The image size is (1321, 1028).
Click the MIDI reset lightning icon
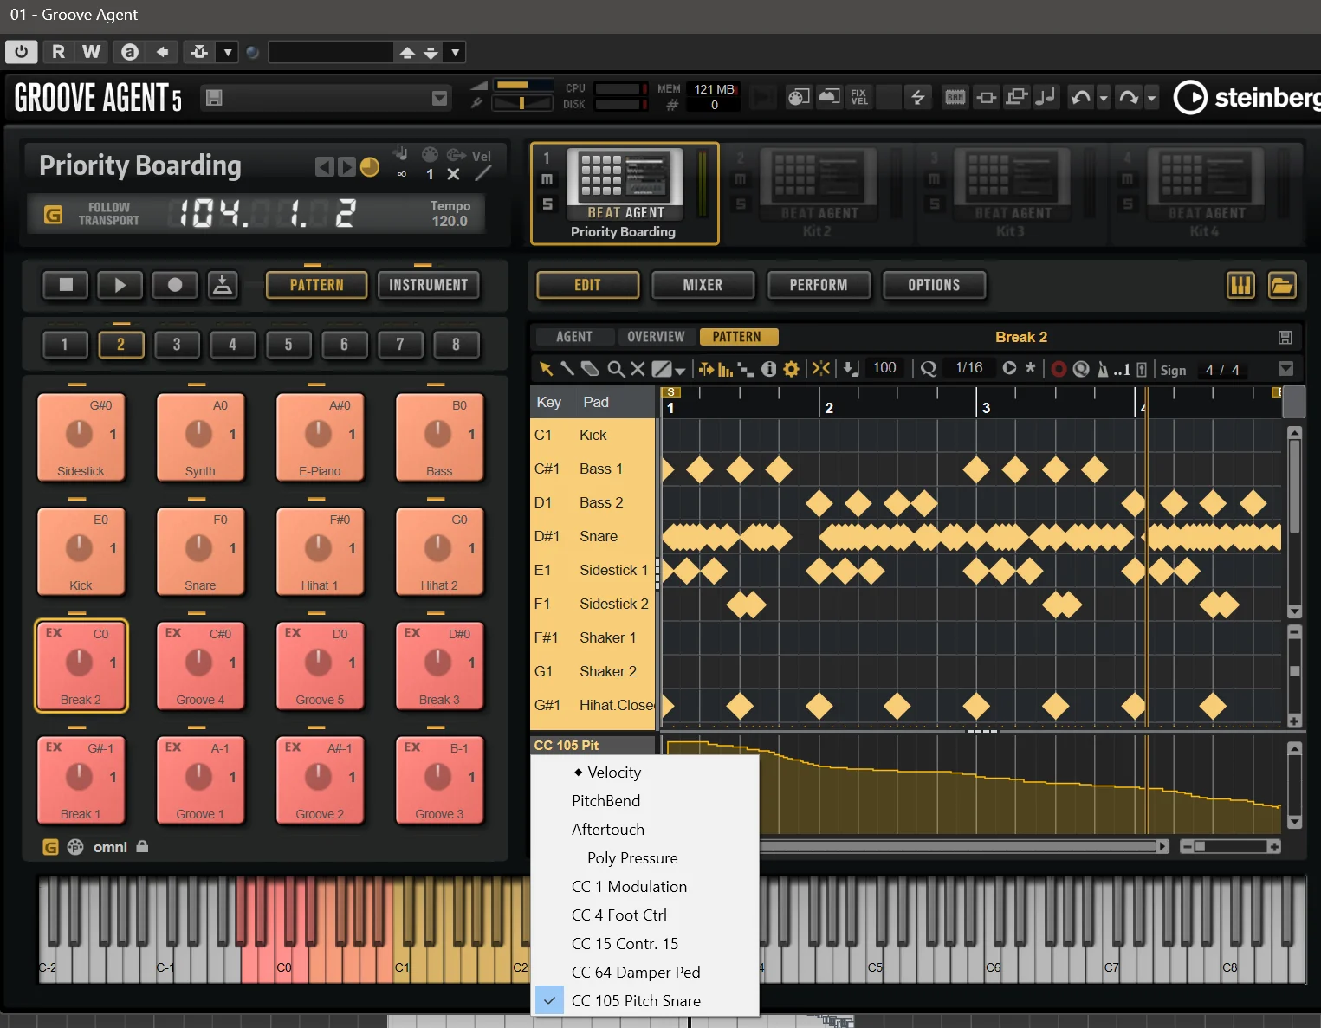pyautogui.click(x=917, y=97)
